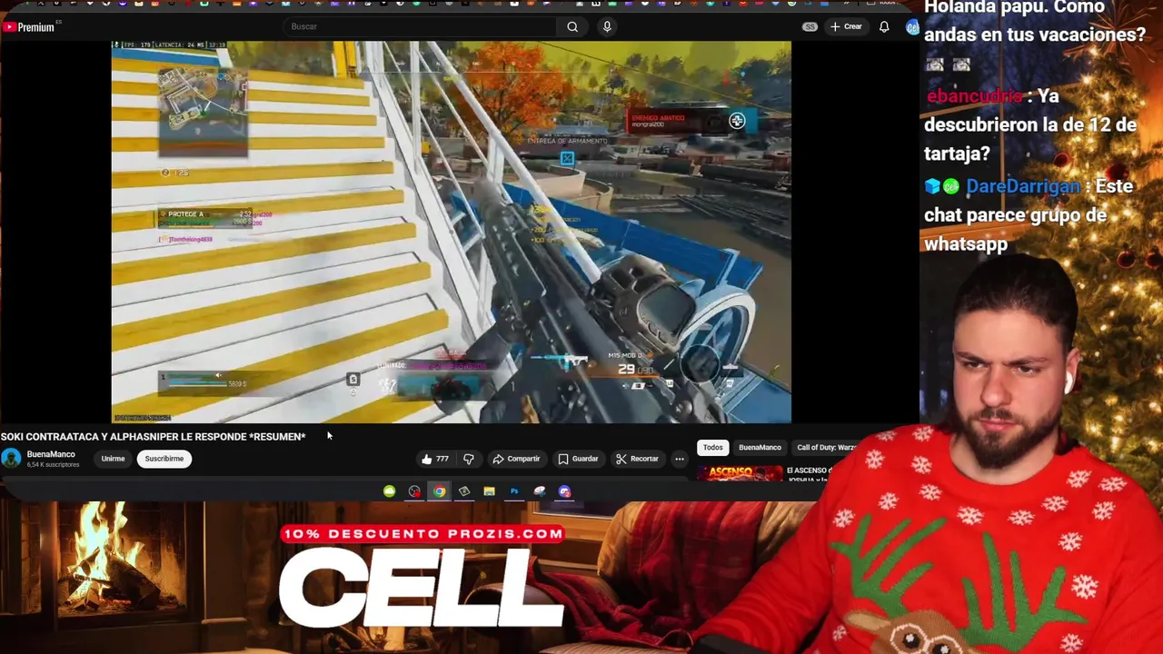Like the video showing 777
1163x654 pixels.
(x=435, y=459)
